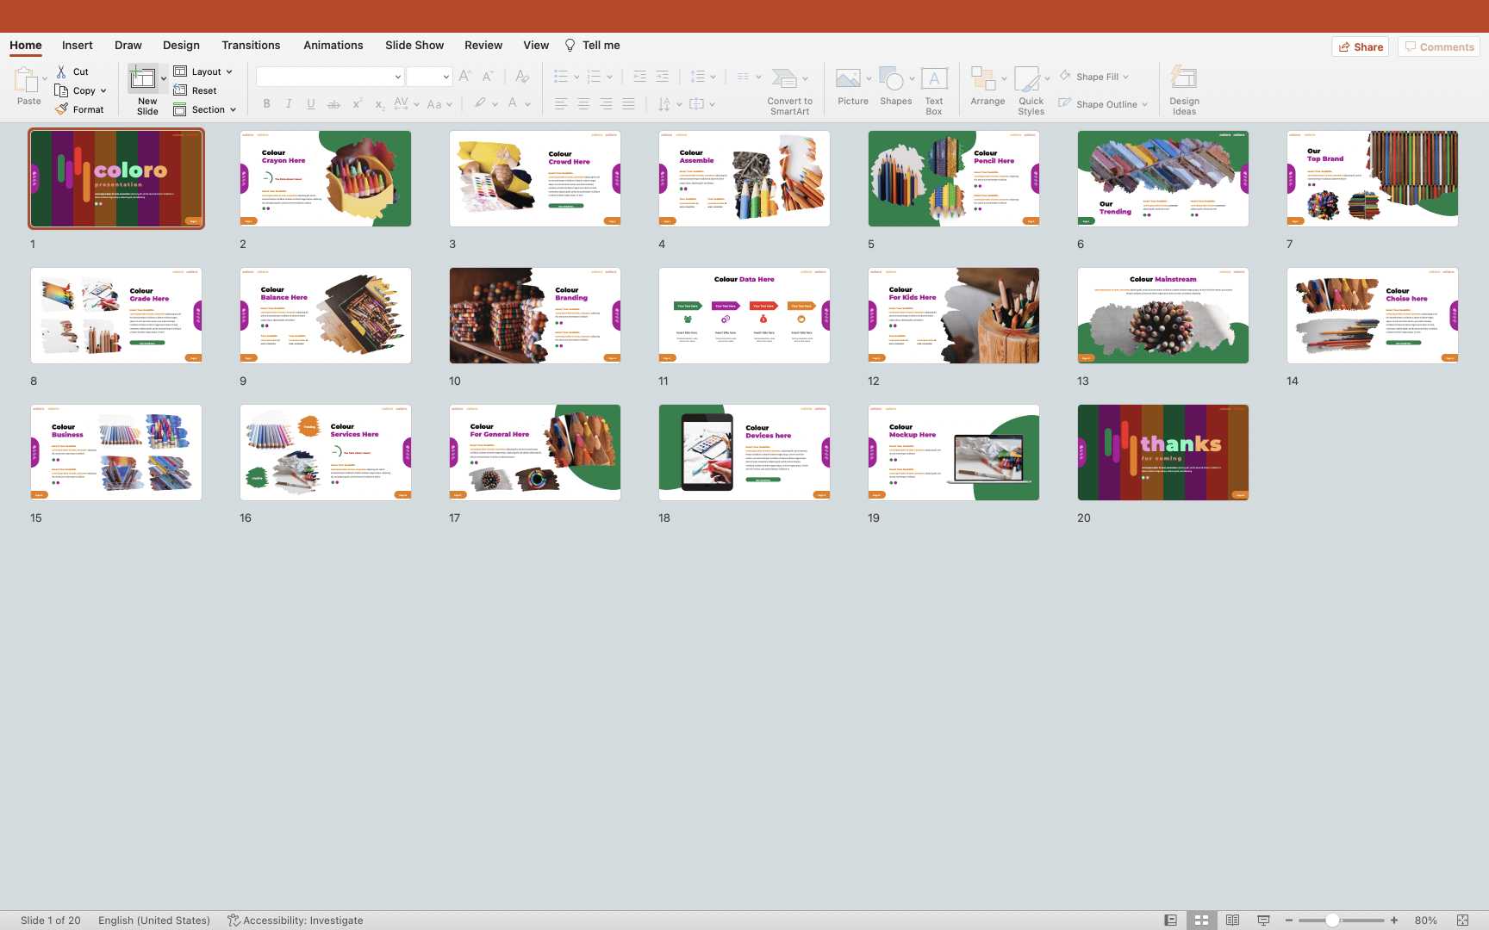Select the slide 20 thanks thumbnail
1489x930 pixels.
(x=1162, y=453)
